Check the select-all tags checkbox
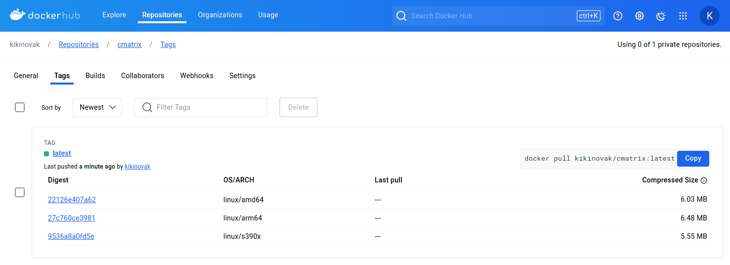Image resolution: width=730 pixels, height=265 pixels. click(20, 107)
